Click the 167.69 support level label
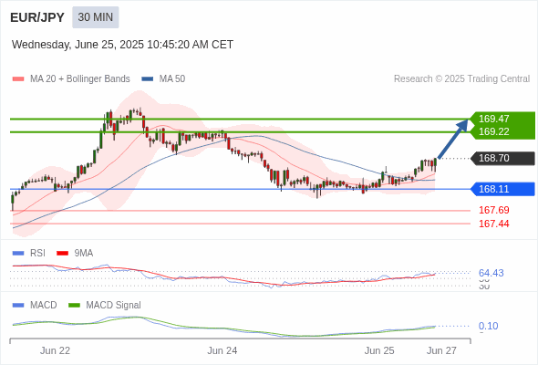Screen dimensions: 538x365 pyautogui.click(x=493, y=210)
